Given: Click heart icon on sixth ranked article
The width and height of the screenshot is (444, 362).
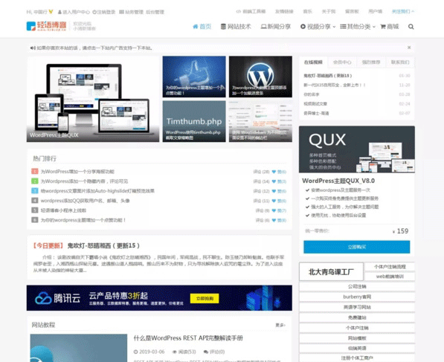Looking at the screenshot, I should [x=274, y=220].
